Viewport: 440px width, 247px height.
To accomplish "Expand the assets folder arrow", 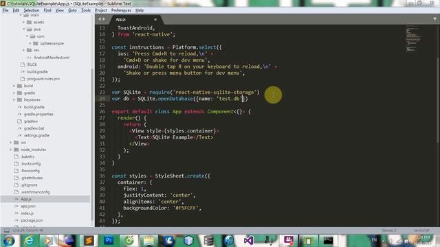I will click(x=24, y=22).
